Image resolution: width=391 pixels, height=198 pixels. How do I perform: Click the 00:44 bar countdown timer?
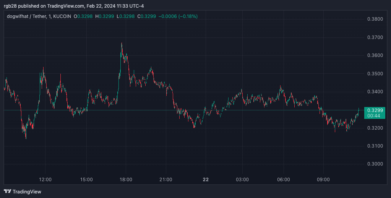point(374,115)
